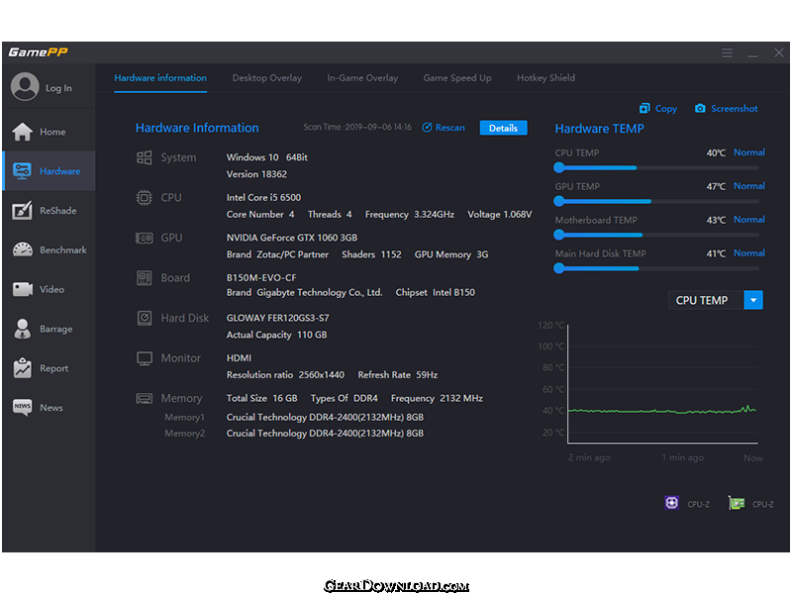Click the Memory2 row label
792x594 pixels.
tap(185, 434)
